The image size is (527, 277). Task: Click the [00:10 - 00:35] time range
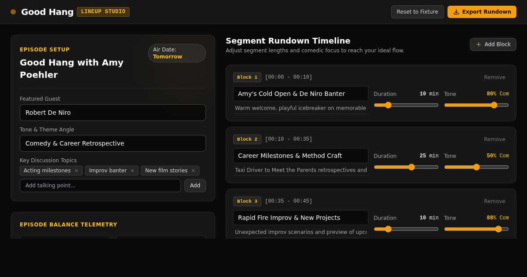[289, 139]
